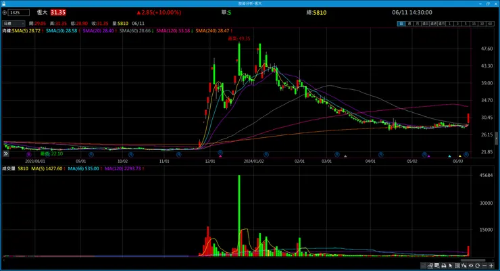Click the yellow triangle marker near the 06/03 date
Image resolution: width=500 pixels, height=271 pixels.
460,156
